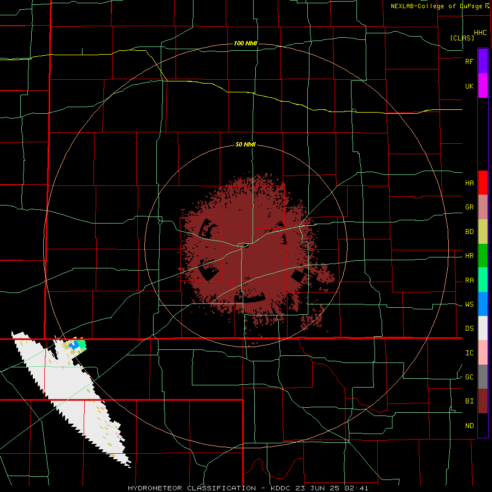The image size is (492, 492).
Task: Choose the IC light pink legend swatch
Action: (483, 353)
